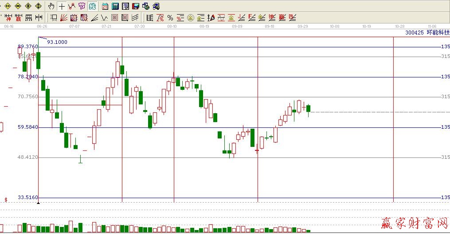Click the circled 金 gold icon
Image resolution: width=450 pixels, height=234 pixels.
tap(190, 18)
